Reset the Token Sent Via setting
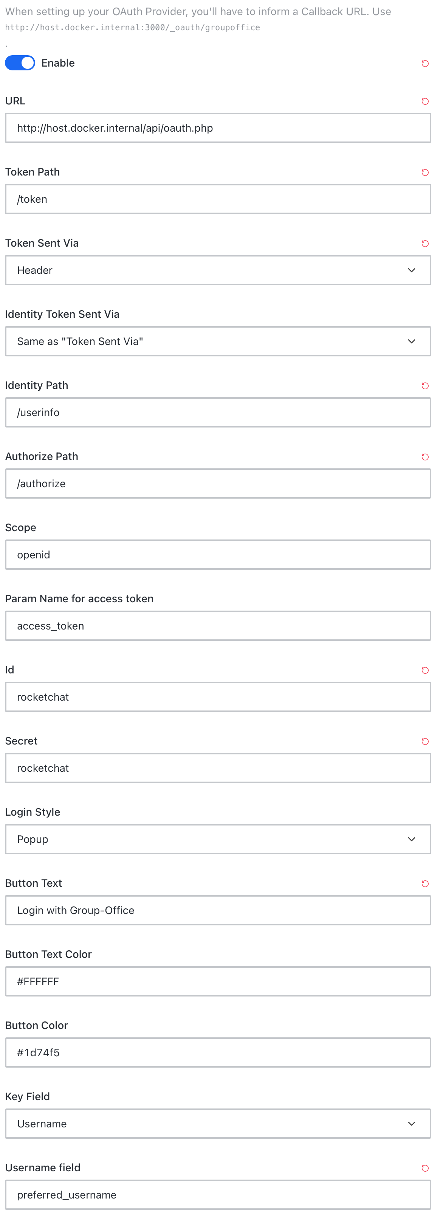This screenshot has width=443, height=1225. click(x=425, y=244)
